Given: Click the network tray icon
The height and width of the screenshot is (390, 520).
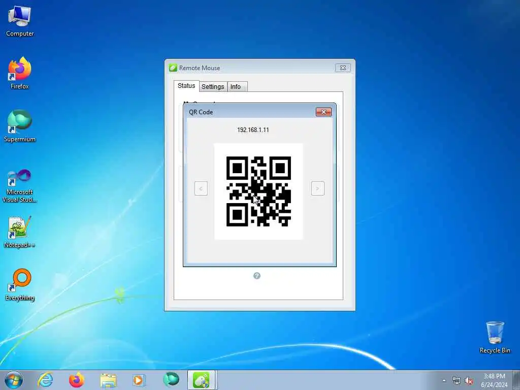Looking at the screenshot, I should pos(457,381).
